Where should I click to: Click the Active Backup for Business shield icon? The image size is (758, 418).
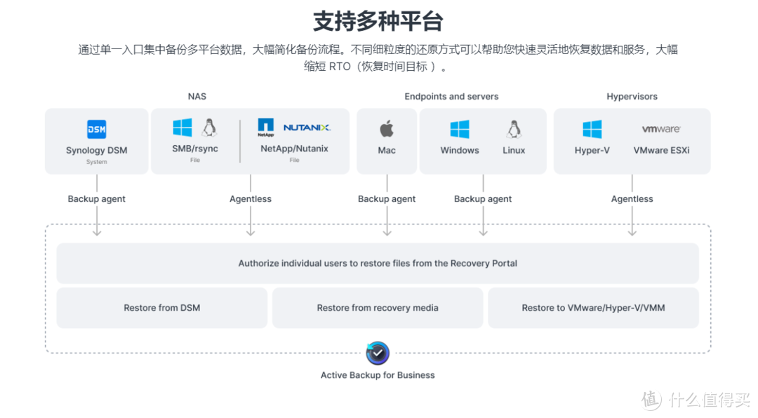point(378,353)
